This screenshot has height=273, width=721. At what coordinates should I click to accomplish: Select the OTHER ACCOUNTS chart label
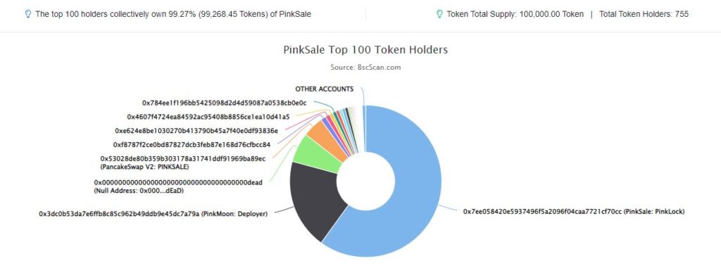coord(324,89)
